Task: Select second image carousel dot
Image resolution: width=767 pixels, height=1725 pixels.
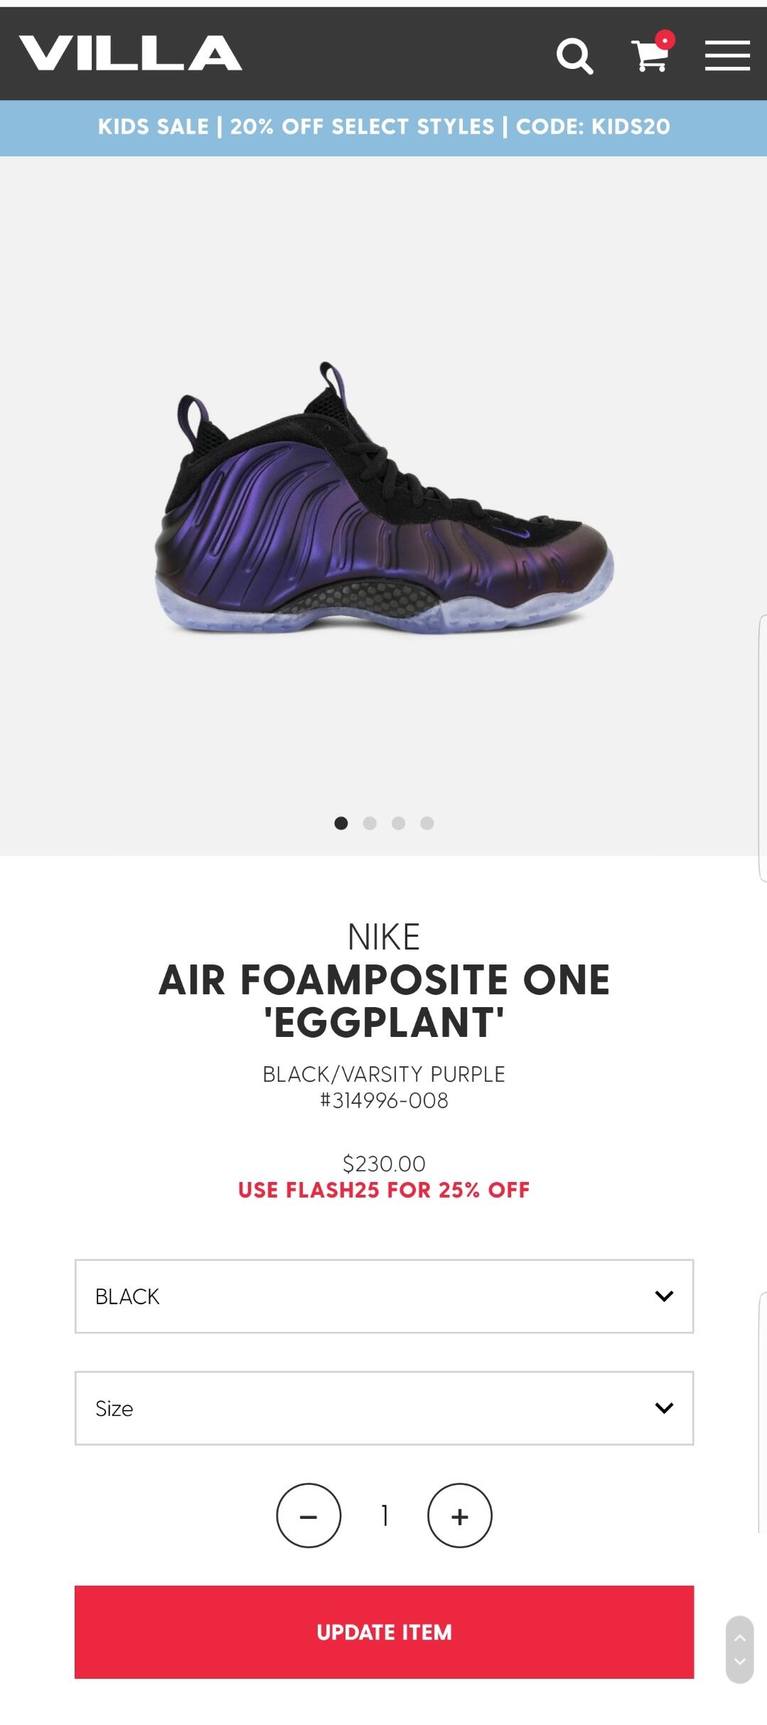Action: coord(370,823)
